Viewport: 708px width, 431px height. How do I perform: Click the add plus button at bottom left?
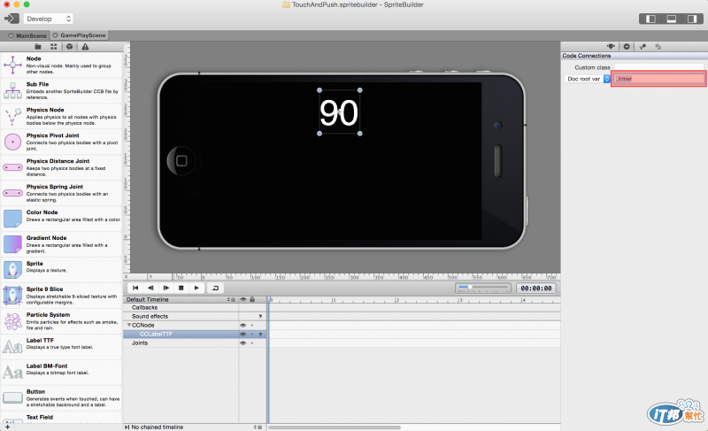(x=7, y=427)
